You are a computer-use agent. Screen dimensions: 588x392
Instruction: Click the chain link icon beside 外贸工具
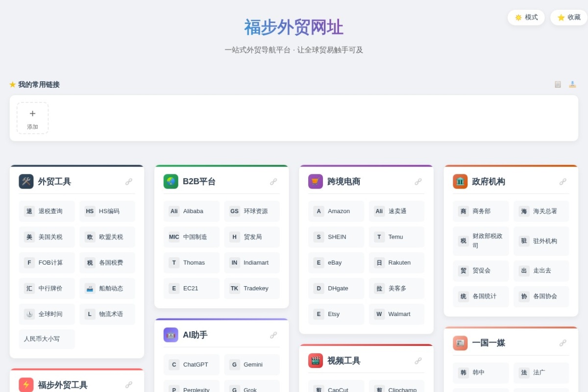[x=129, y=182]
